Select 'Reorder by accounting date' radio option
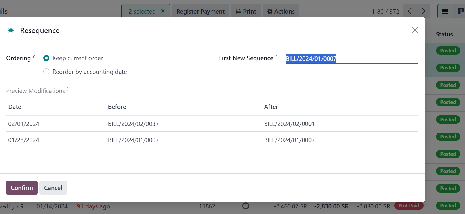Viewport: 465px width, 214px height. coord(46,72)
